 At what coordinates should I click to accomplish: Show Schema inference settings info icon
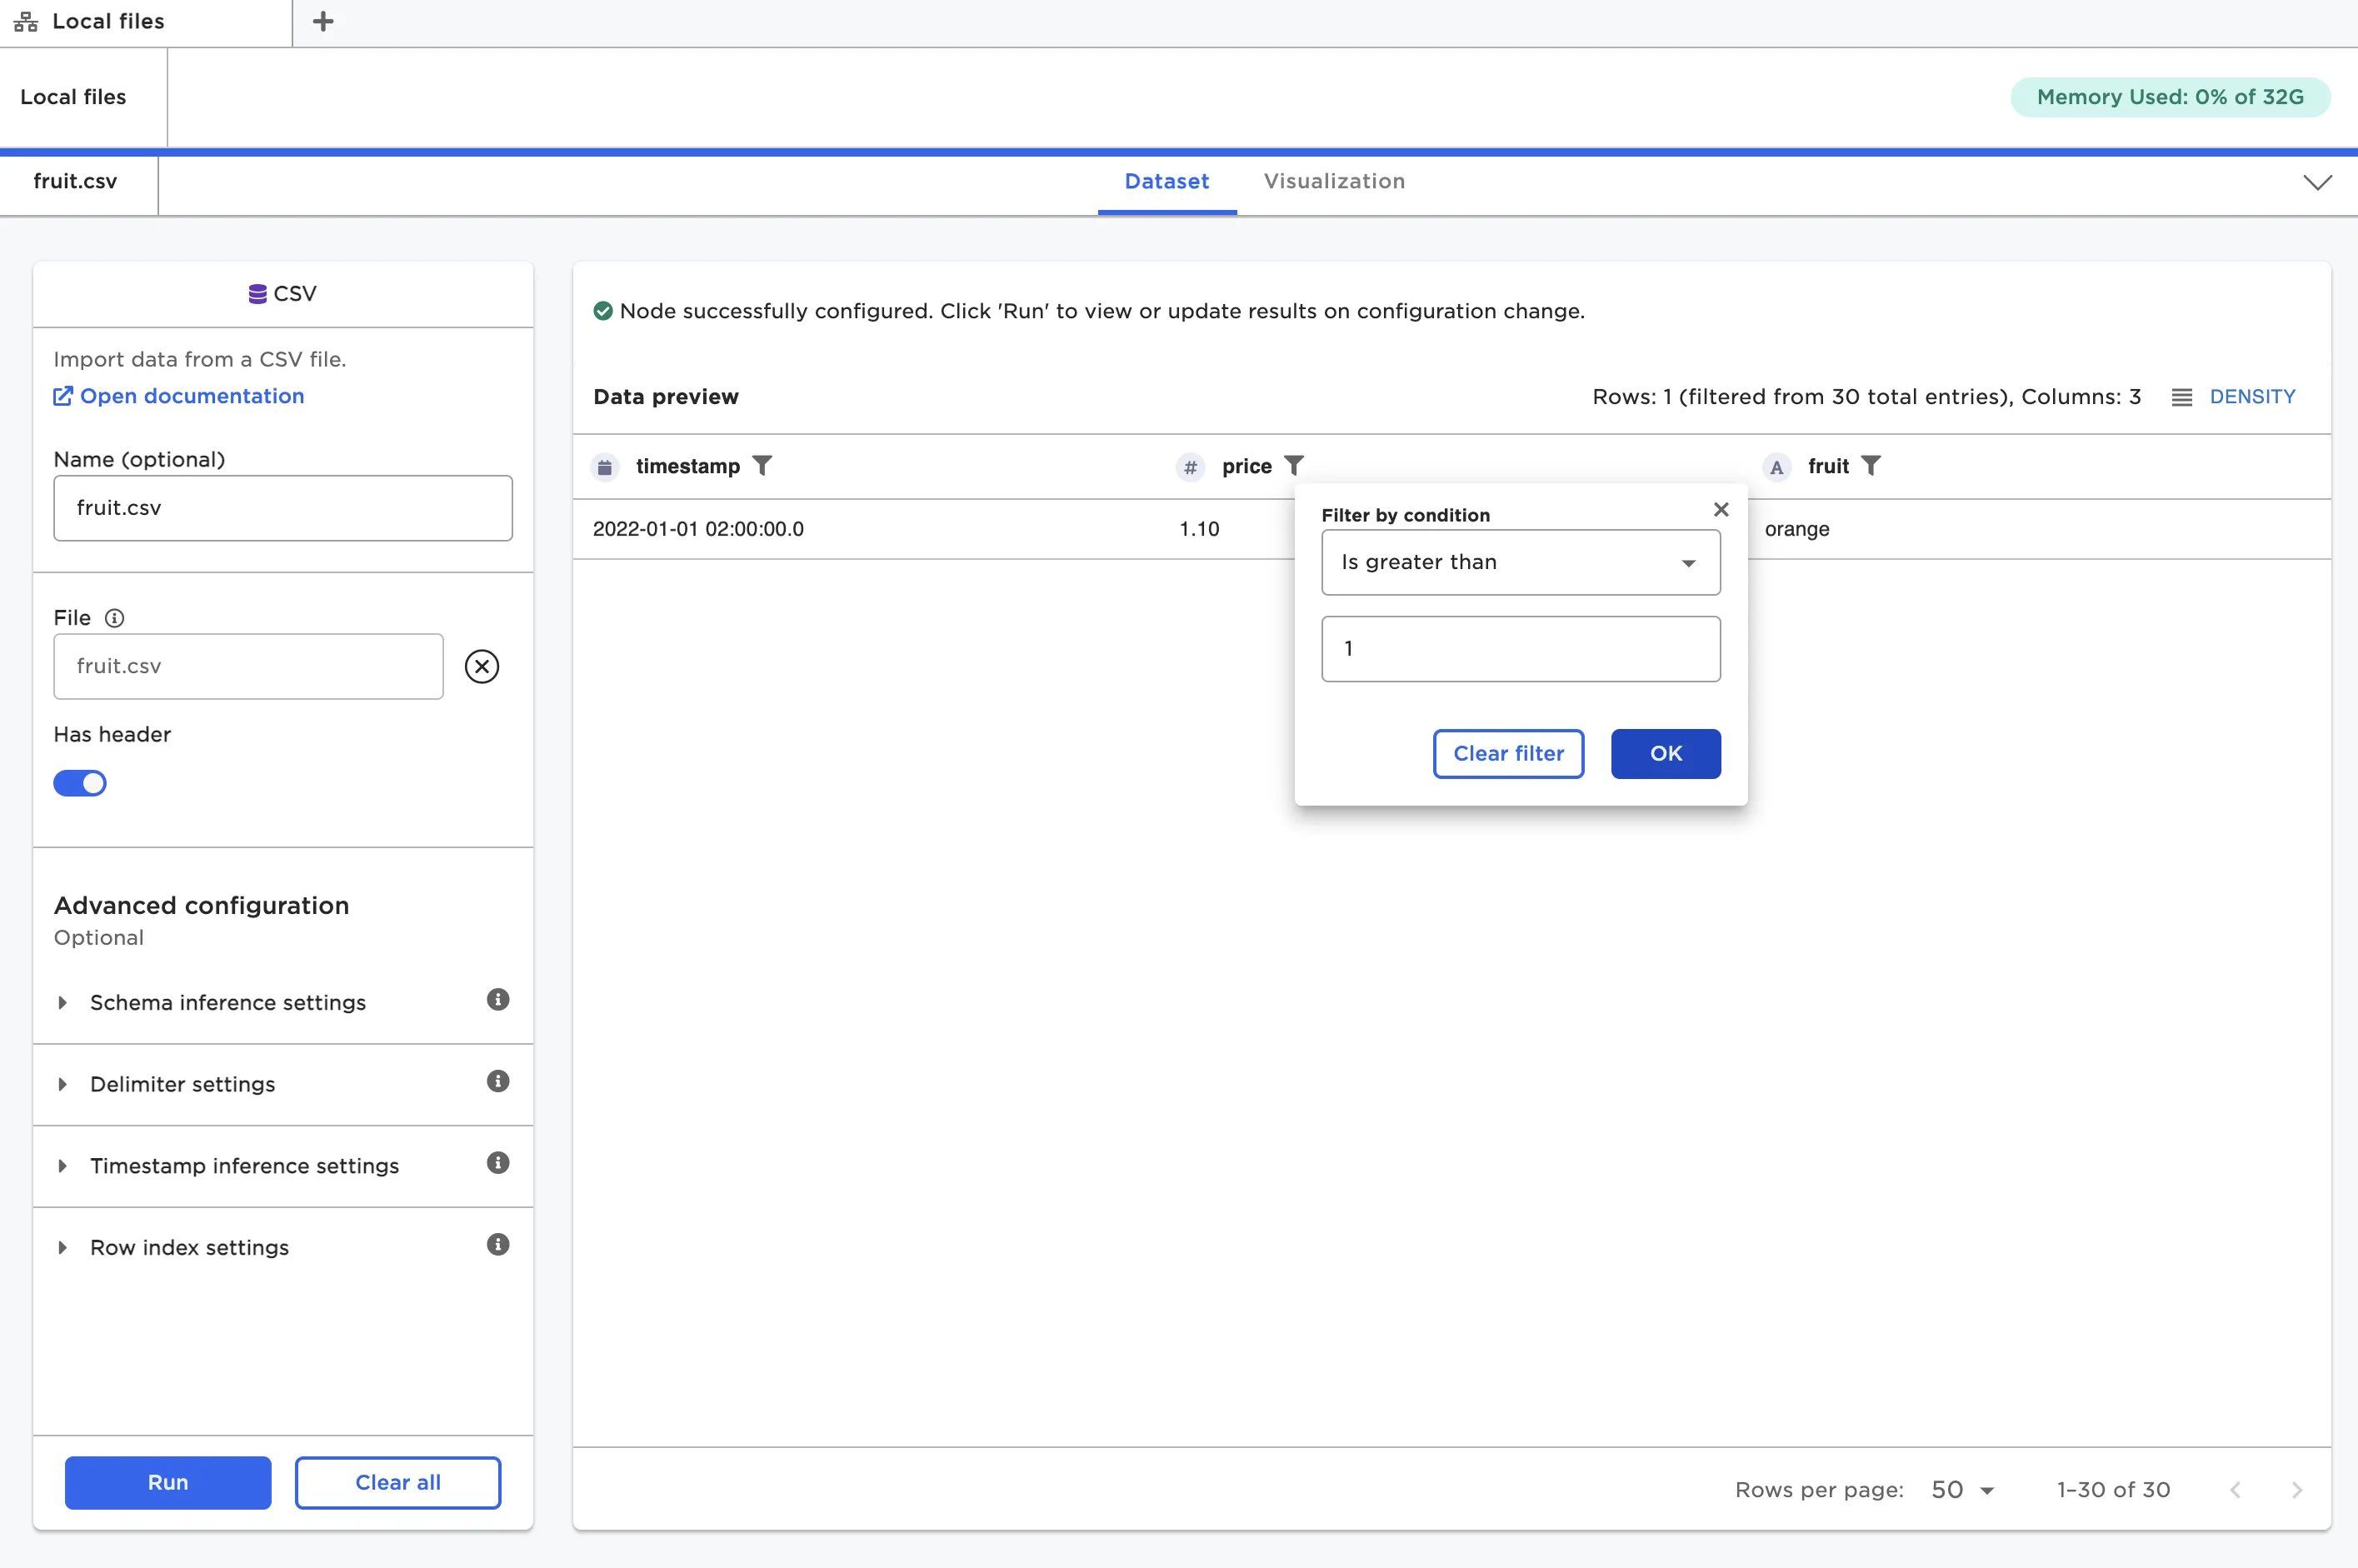(x=497, y=1000)
